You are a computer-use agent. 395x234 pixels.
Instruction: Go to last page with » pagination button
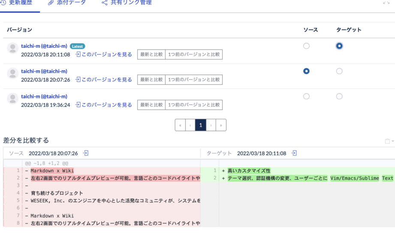(221, 125)
